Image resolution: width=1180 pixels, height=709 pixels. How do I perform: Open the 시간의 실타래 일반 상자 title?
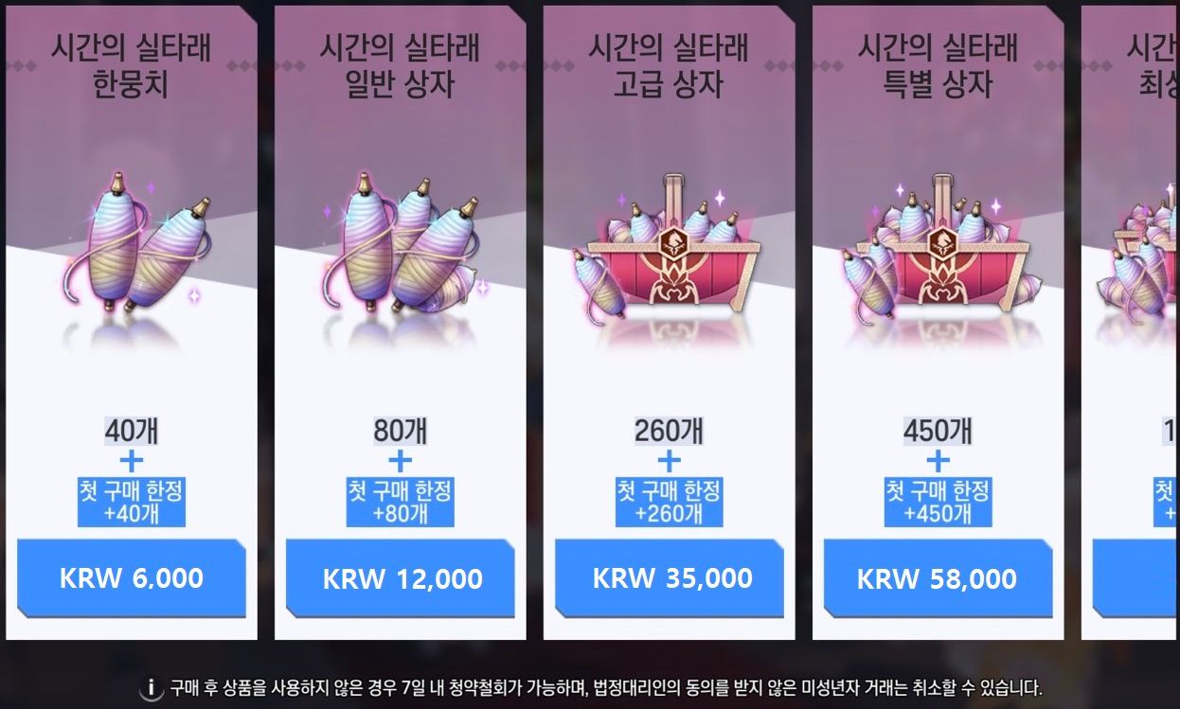401,66
